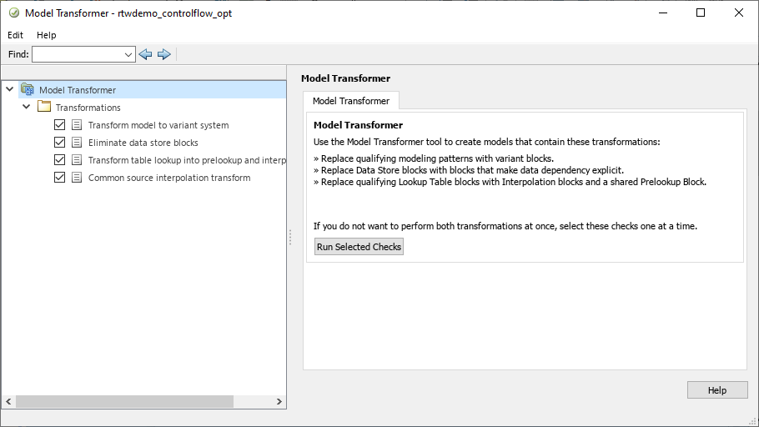This screenshot has height=427, width=759.
Task: Click Run Selected Checks button
Action: [359, 246]
